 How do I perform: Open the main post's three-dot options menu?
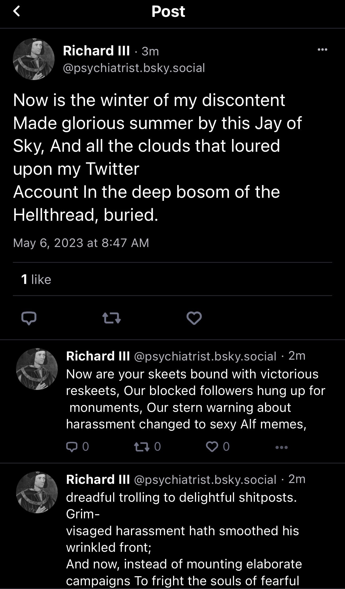(x=322, y=50)
